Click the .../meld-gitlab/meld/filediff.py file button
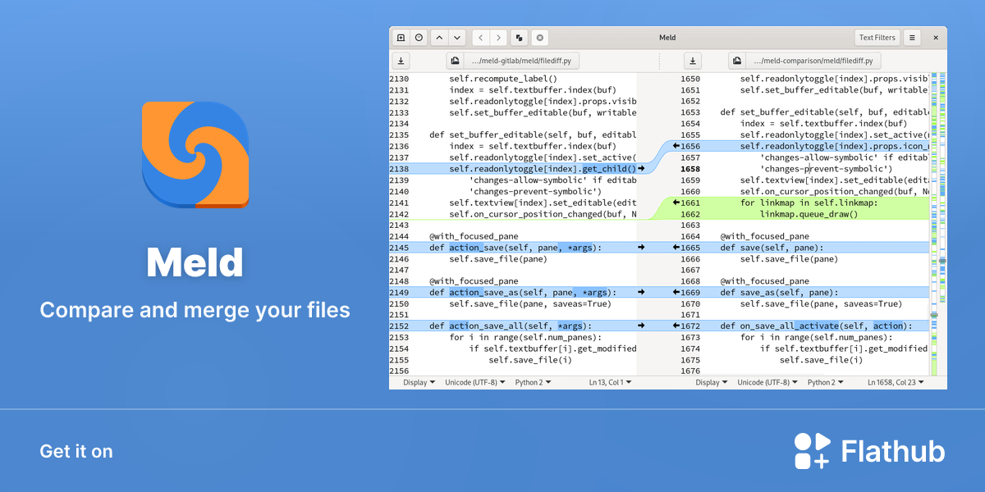The image size is (985, 492). tap(522, 61)
